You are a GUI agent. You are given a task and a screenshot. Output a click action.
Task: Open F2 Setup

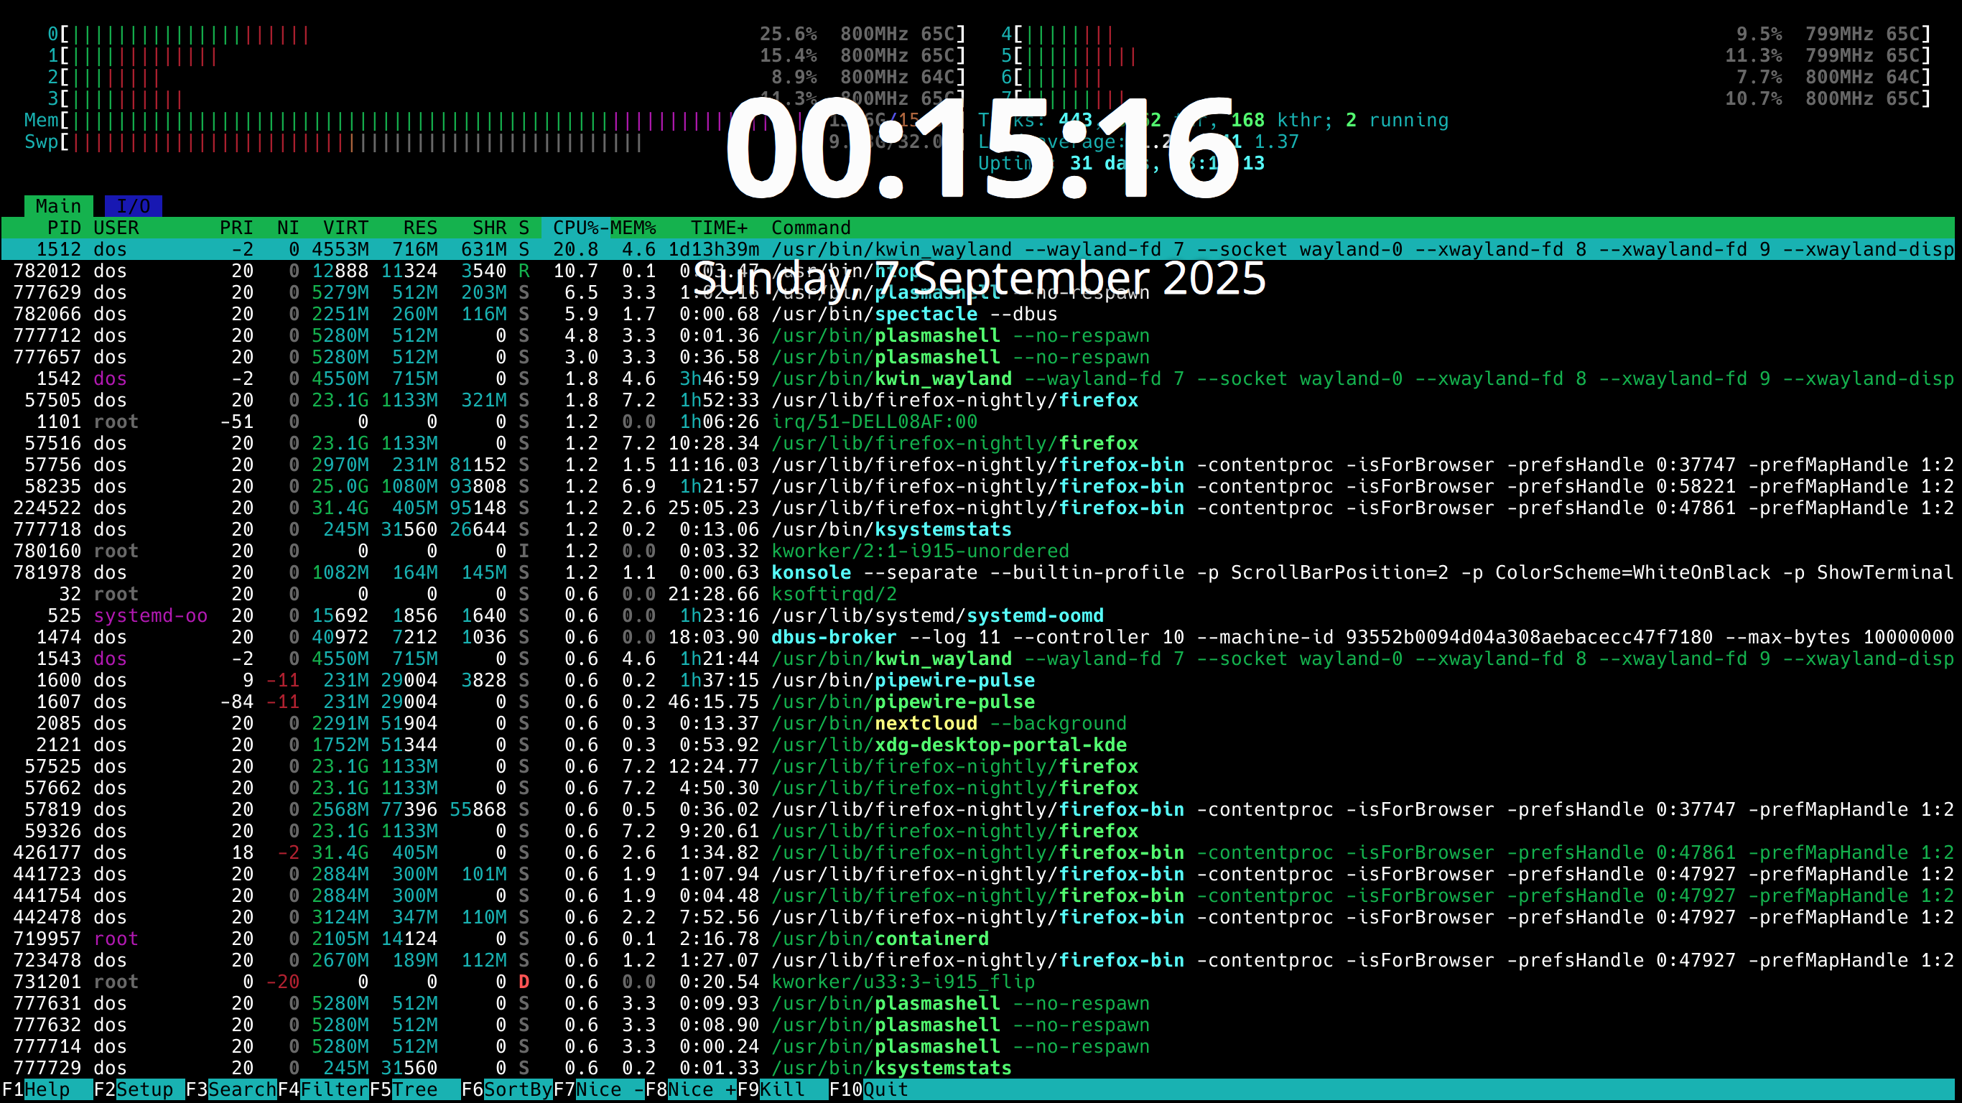pos(139,1089)
